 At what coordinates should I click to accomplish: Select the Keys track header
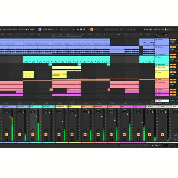pyautogui.click(x=162, y=74)
